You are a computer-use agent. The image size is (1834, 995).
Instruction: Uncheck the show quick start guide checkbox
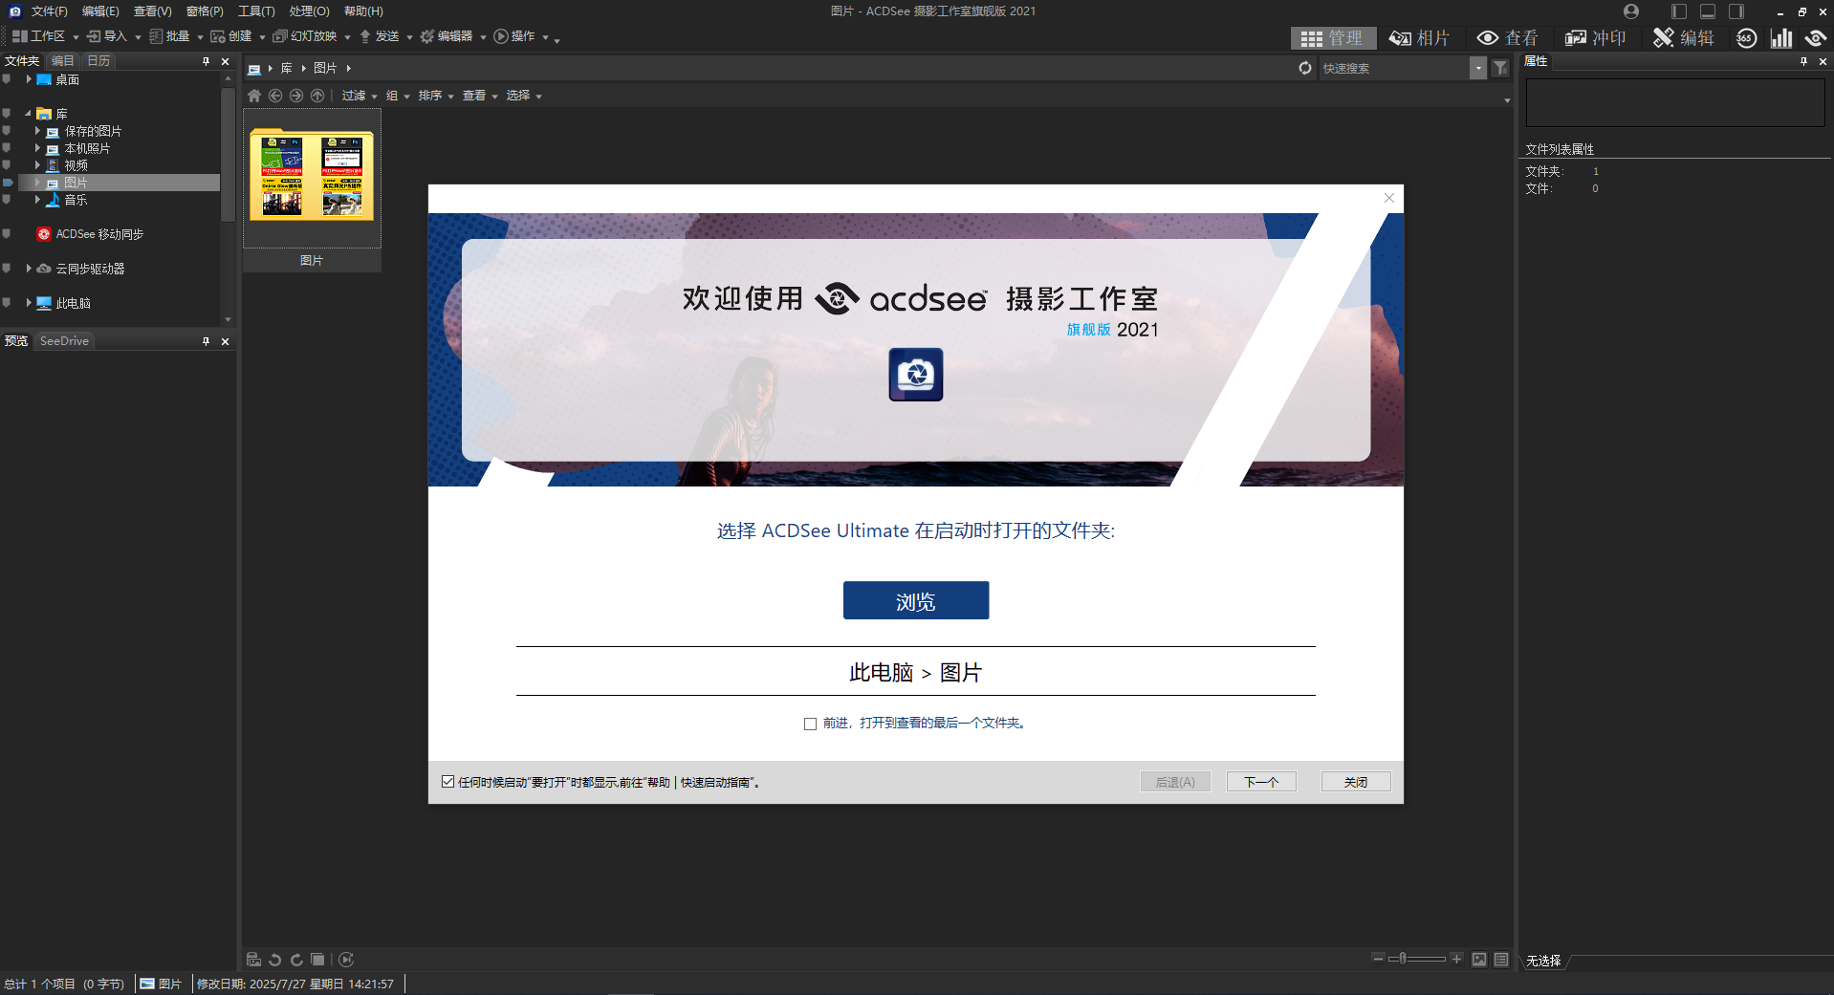click(x=448, y=782)
